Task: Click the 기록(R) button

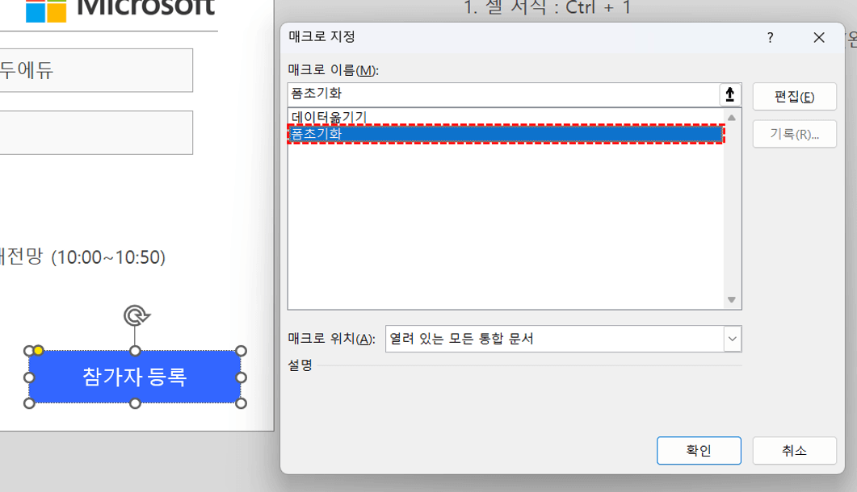Action: (794, 134)
